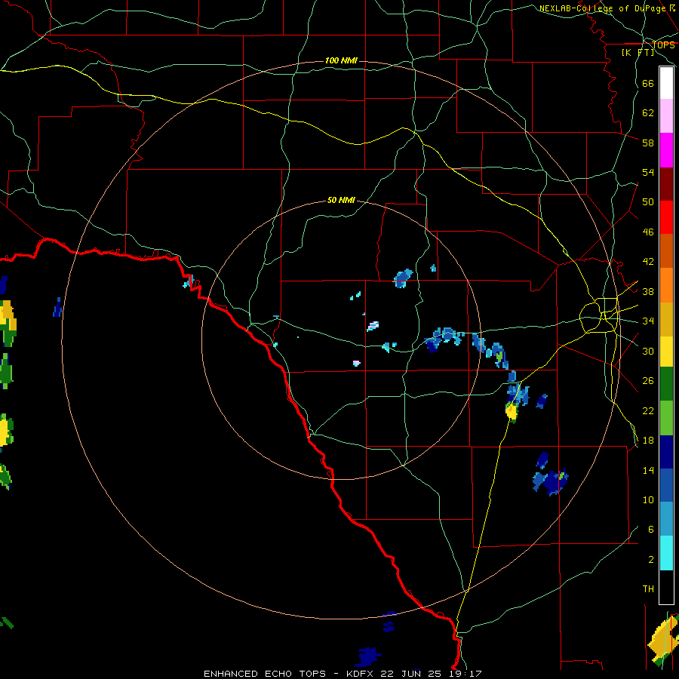Screen dimensions: 679x679
Task: Pick the dark green legend swatch
Action: click(x=666, y=384)
